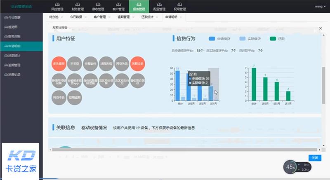Open 配置管理 in top navigation
The width and height of the screenshot is (330, 180).
tap(159, 7)
